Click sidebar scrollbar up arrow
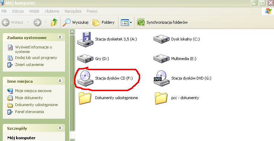This screenshot has height=141, width=274. coord(72,32)
